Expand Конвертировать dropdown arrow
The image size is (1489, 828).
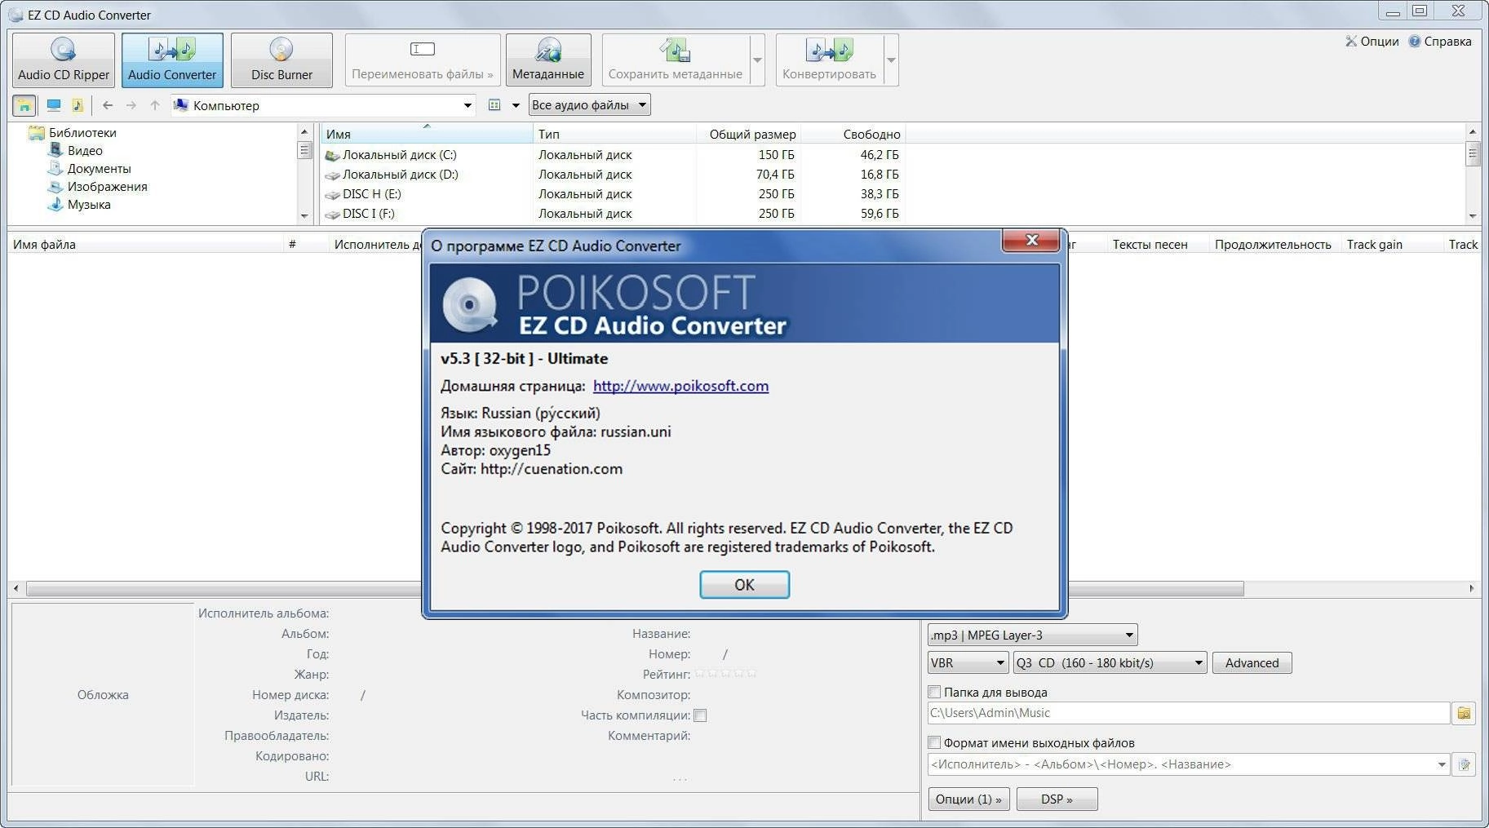(891, 60)
